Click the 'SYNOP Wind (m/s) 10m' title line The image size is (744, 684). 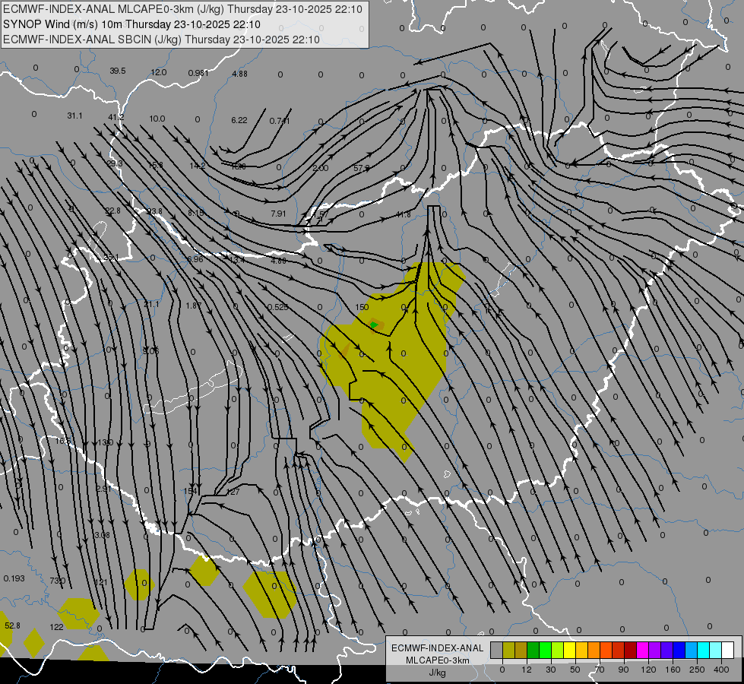(x=131, y=24)
